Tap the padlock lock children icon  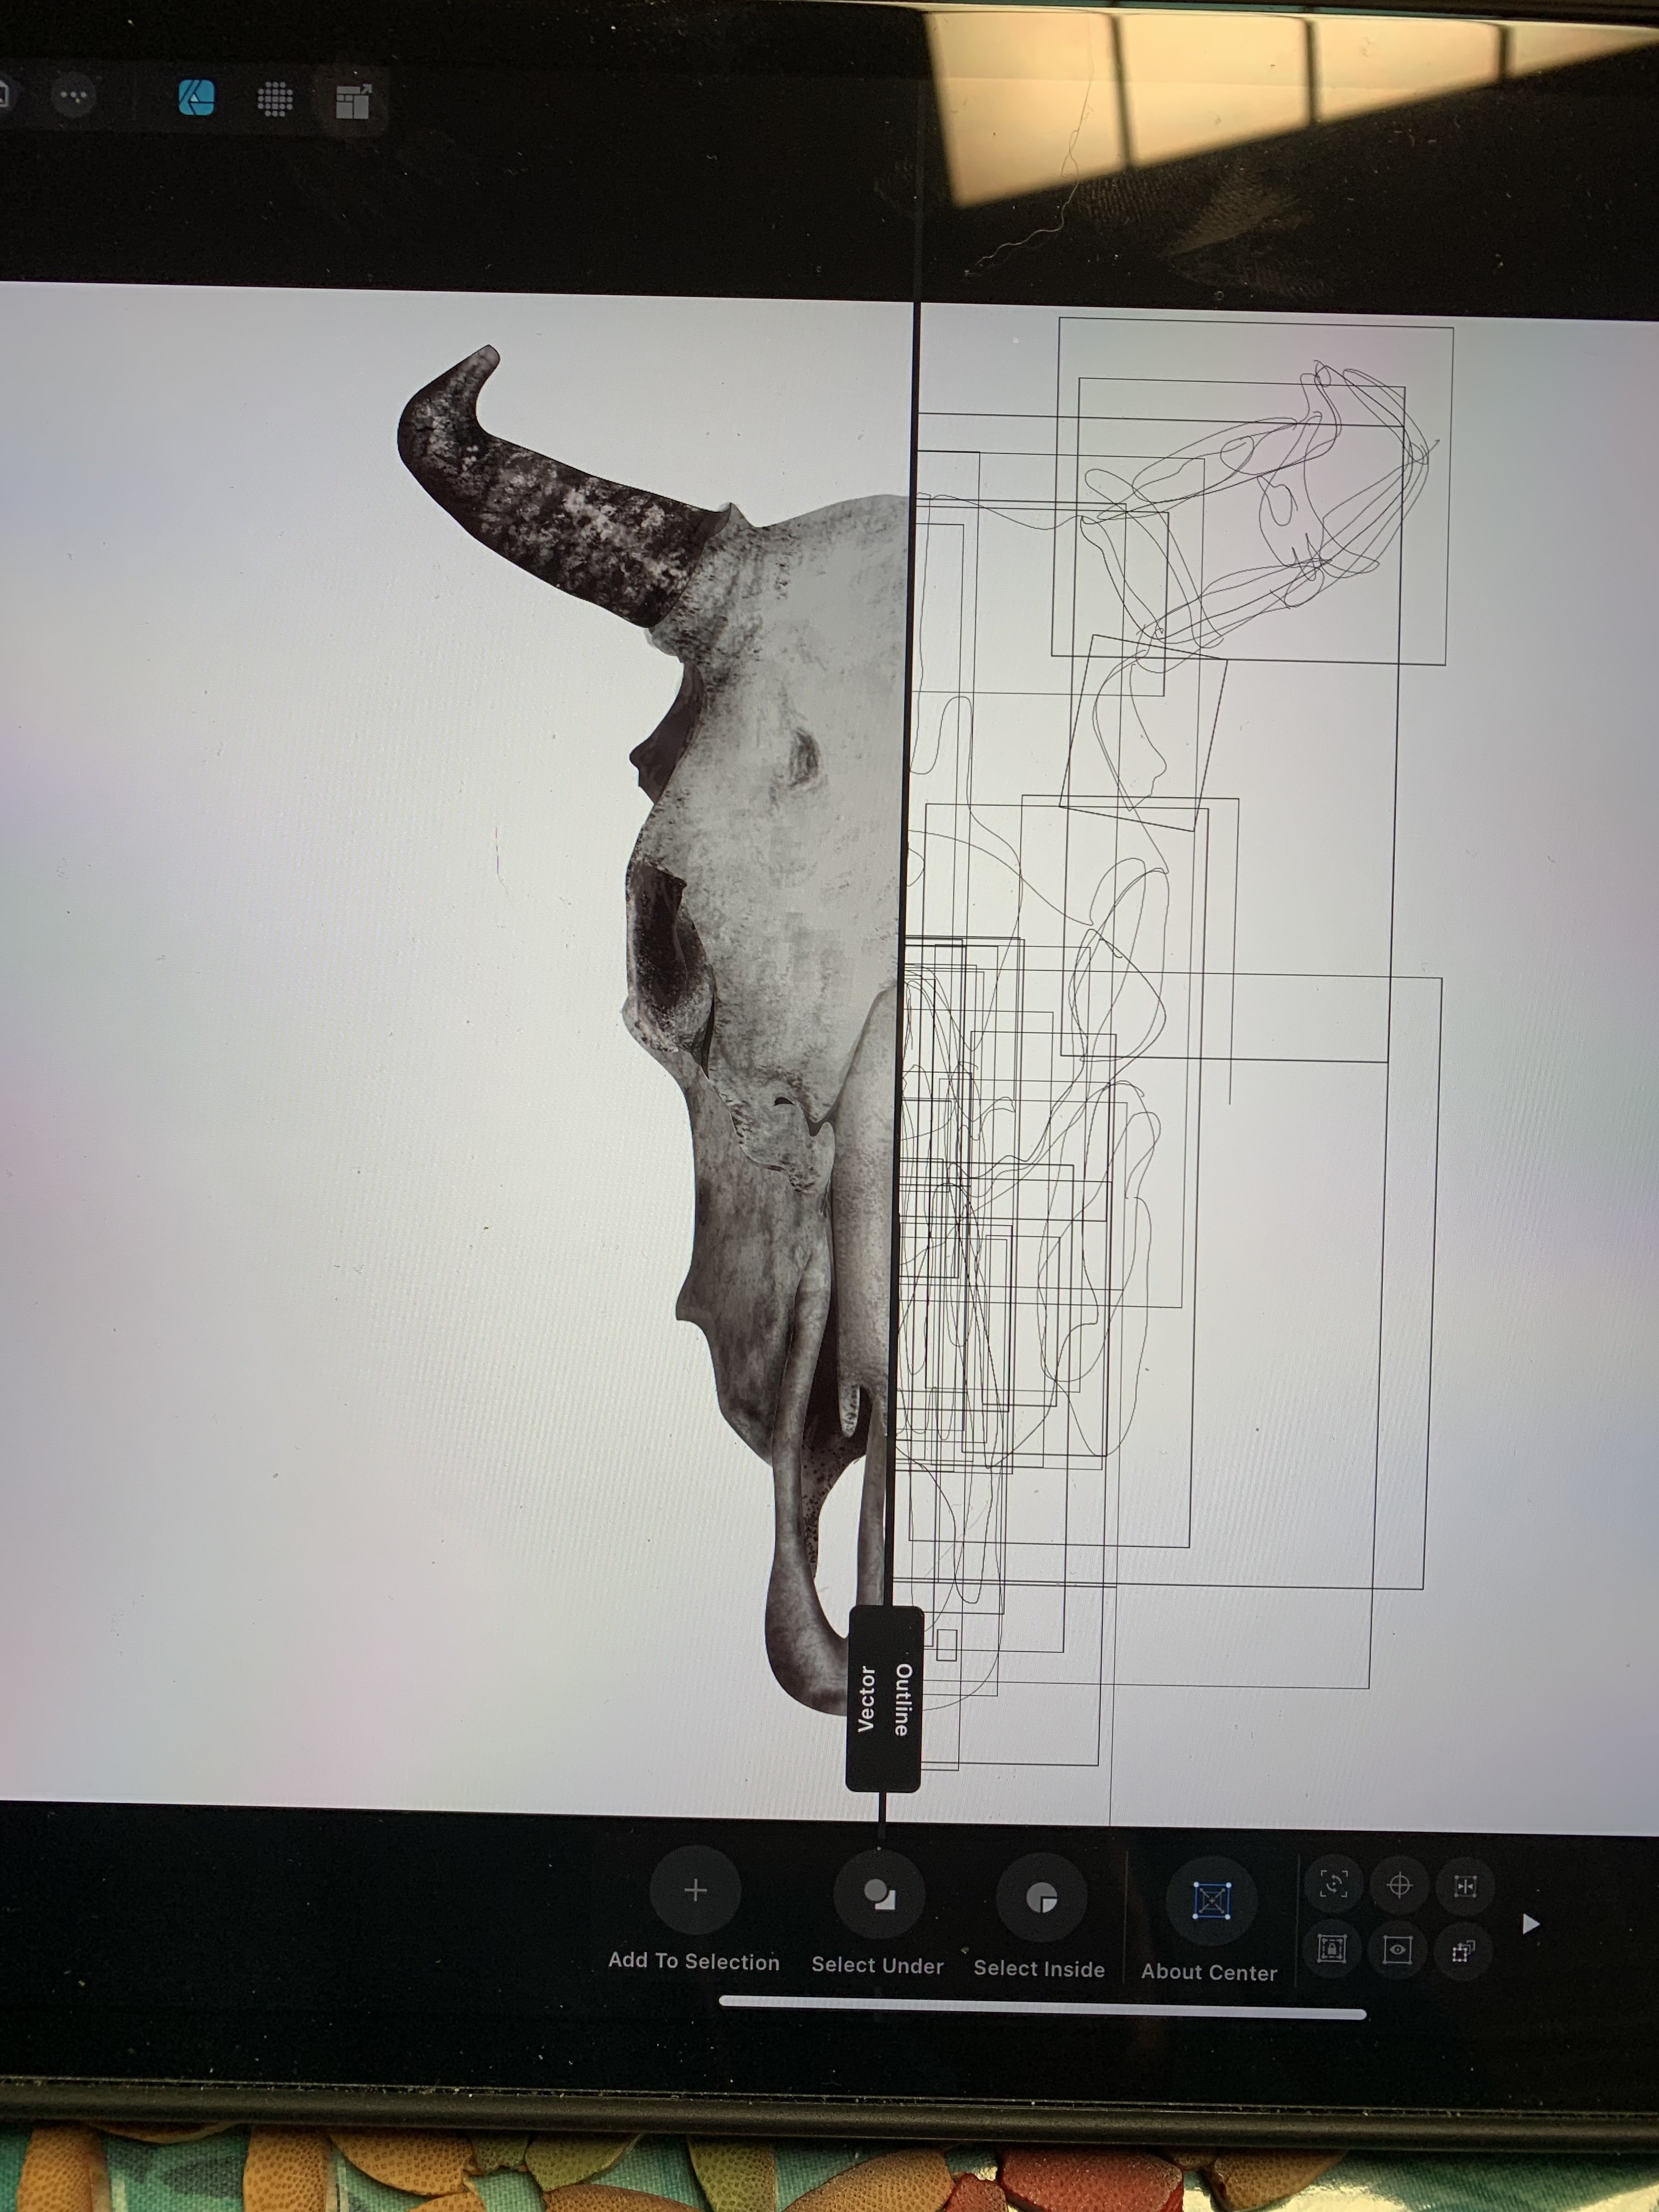1332,1948
